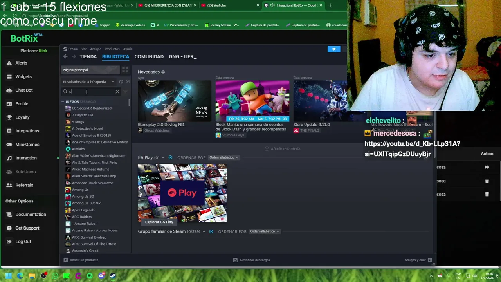Click Get Support in BotRix sidebar

(27, 228)
